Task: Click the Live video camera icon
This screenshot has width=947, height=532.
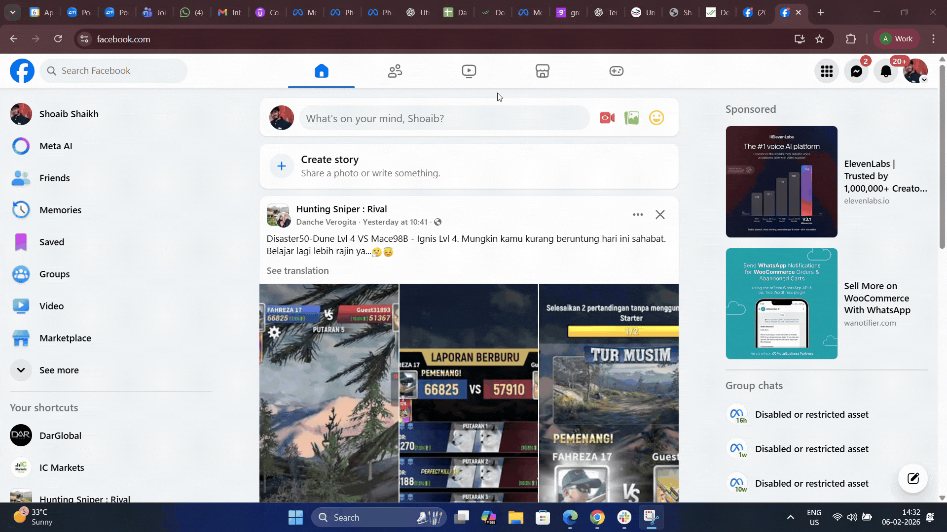Action: tap(607, 118)
